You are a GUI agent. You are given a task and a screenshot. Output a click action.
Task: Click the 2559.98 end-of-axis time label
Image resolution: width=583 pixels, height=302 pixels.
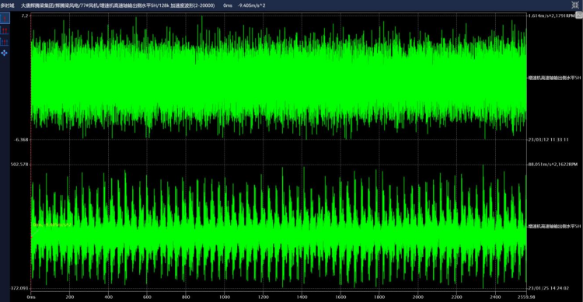coord(526,297)
